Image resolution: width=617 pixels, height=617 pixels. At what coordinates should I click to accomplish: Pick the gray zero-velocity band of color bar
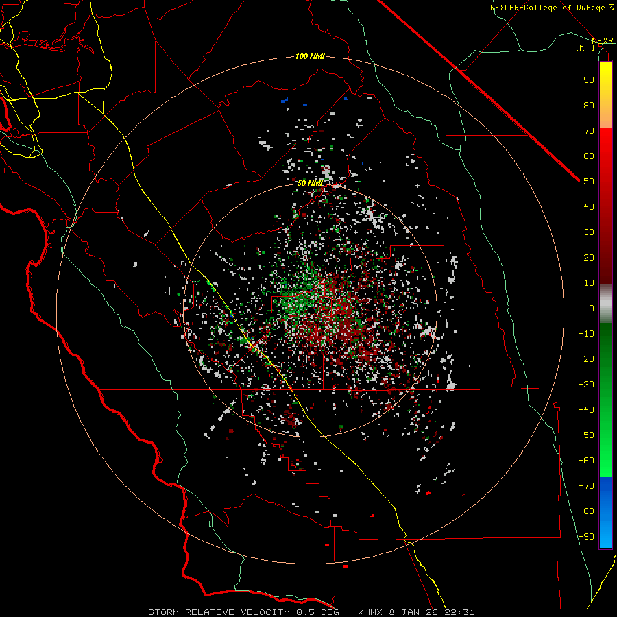(x=605, y=304)
